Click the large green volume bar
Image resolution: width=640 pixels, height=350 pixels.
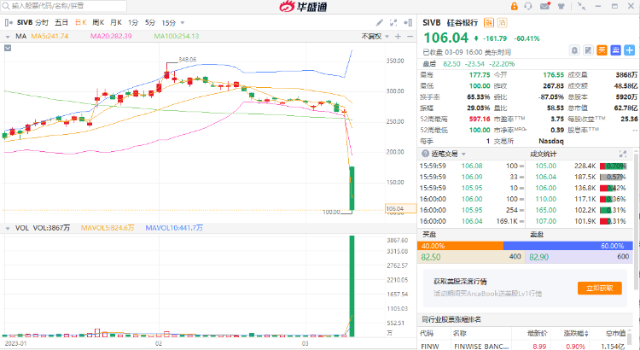pyautogui.click(x=352, y=286)
